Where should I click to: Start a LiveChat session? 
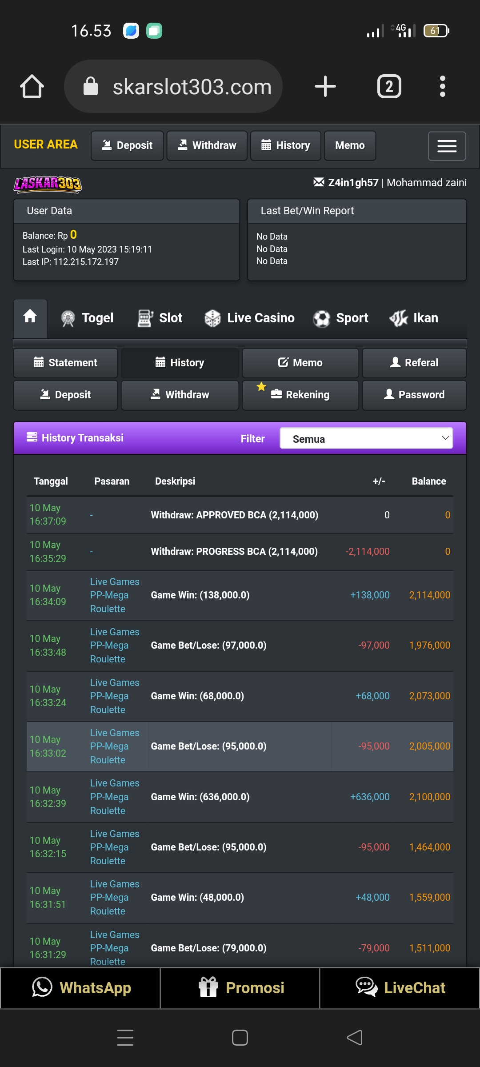[400, 988]
